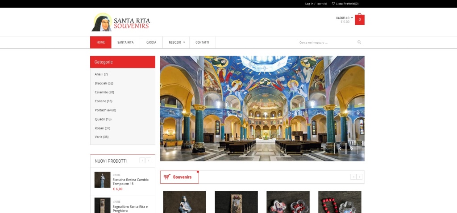Screen dimensions: 457x213
Task: Go to next slide in banner
Action: click(352, 149)
